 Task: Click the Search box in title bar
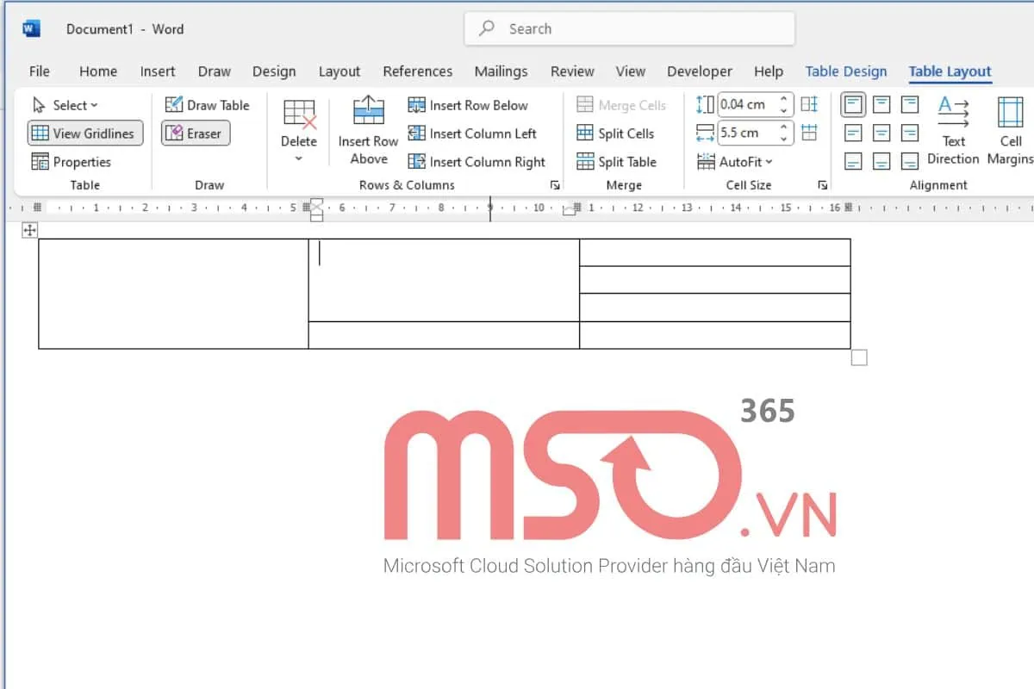pos(629,28)
